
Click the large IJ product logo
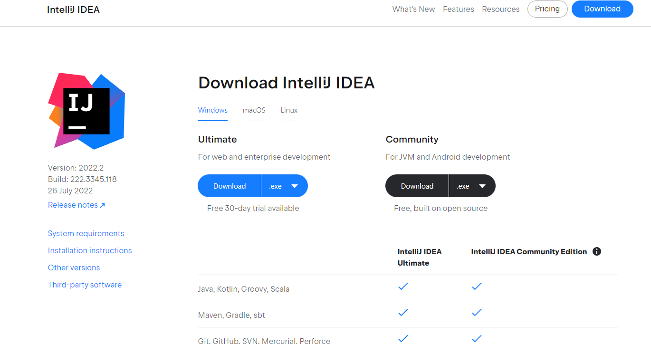click(x=86, y=111)
